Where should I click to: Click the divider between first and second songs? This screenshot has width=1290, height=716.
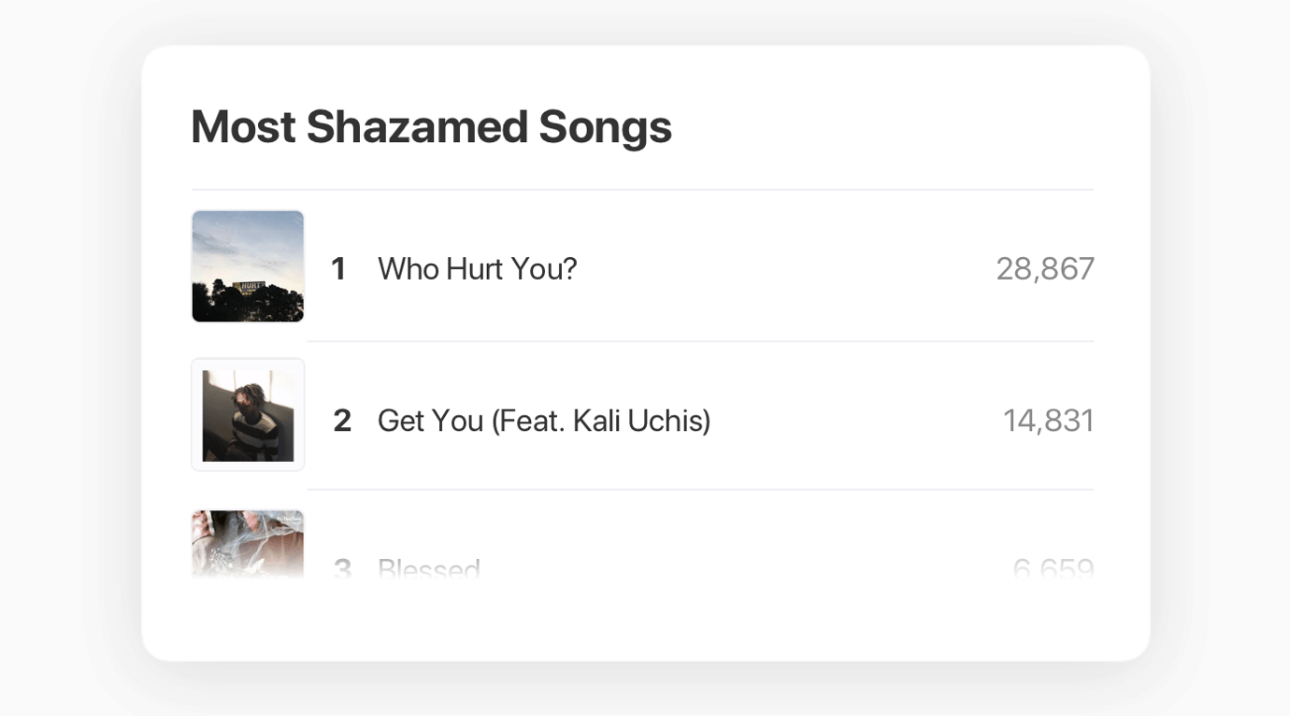[x=700, y=341]
